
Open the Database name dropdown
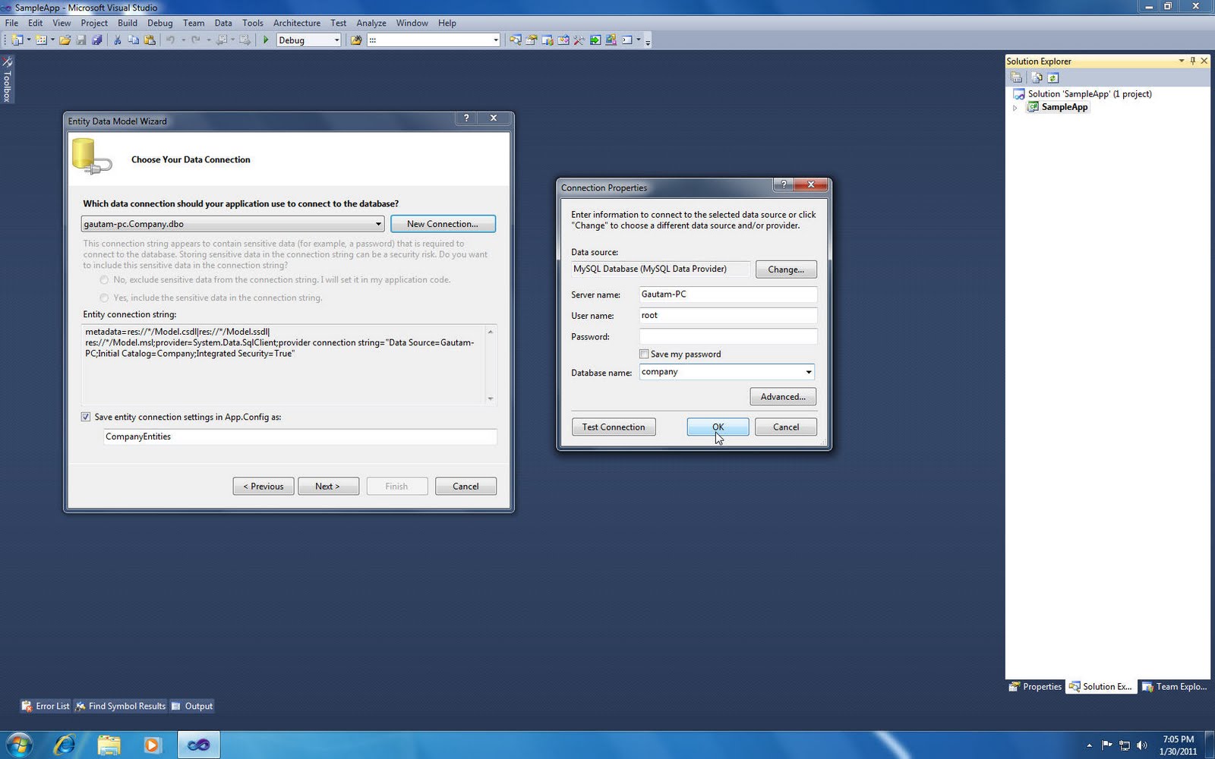808,372
